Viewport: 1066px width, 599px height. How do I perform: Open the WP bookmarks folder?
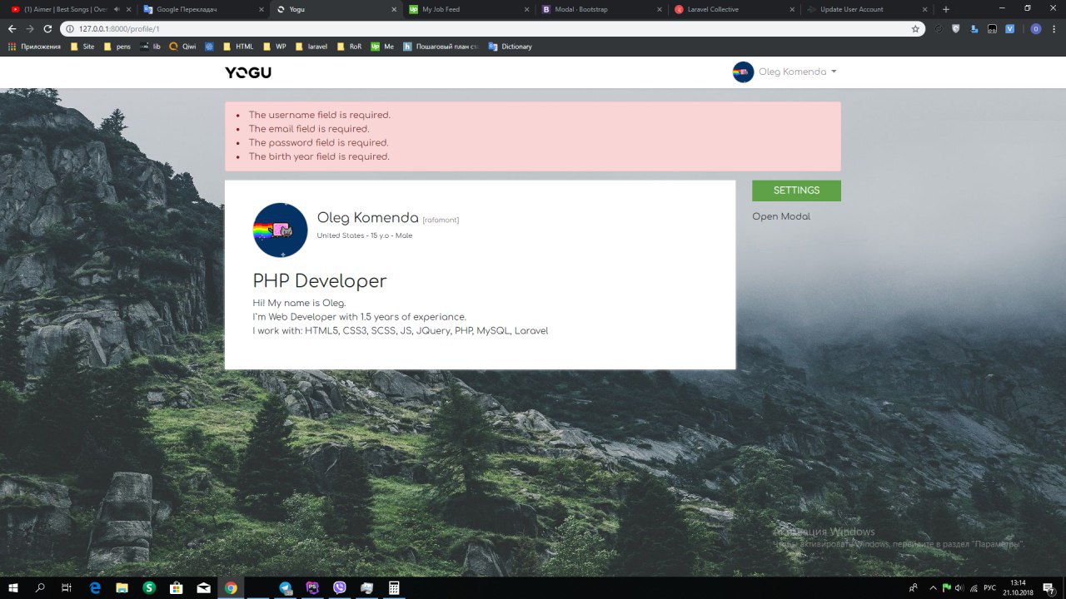click(274, 47)
